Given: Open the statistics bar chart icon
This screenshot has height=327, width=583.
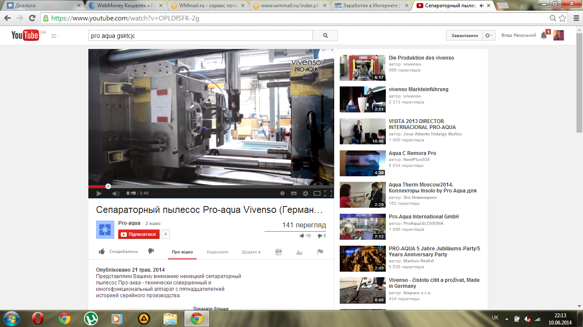Looking at the screenshot, I should pos(299,252).
